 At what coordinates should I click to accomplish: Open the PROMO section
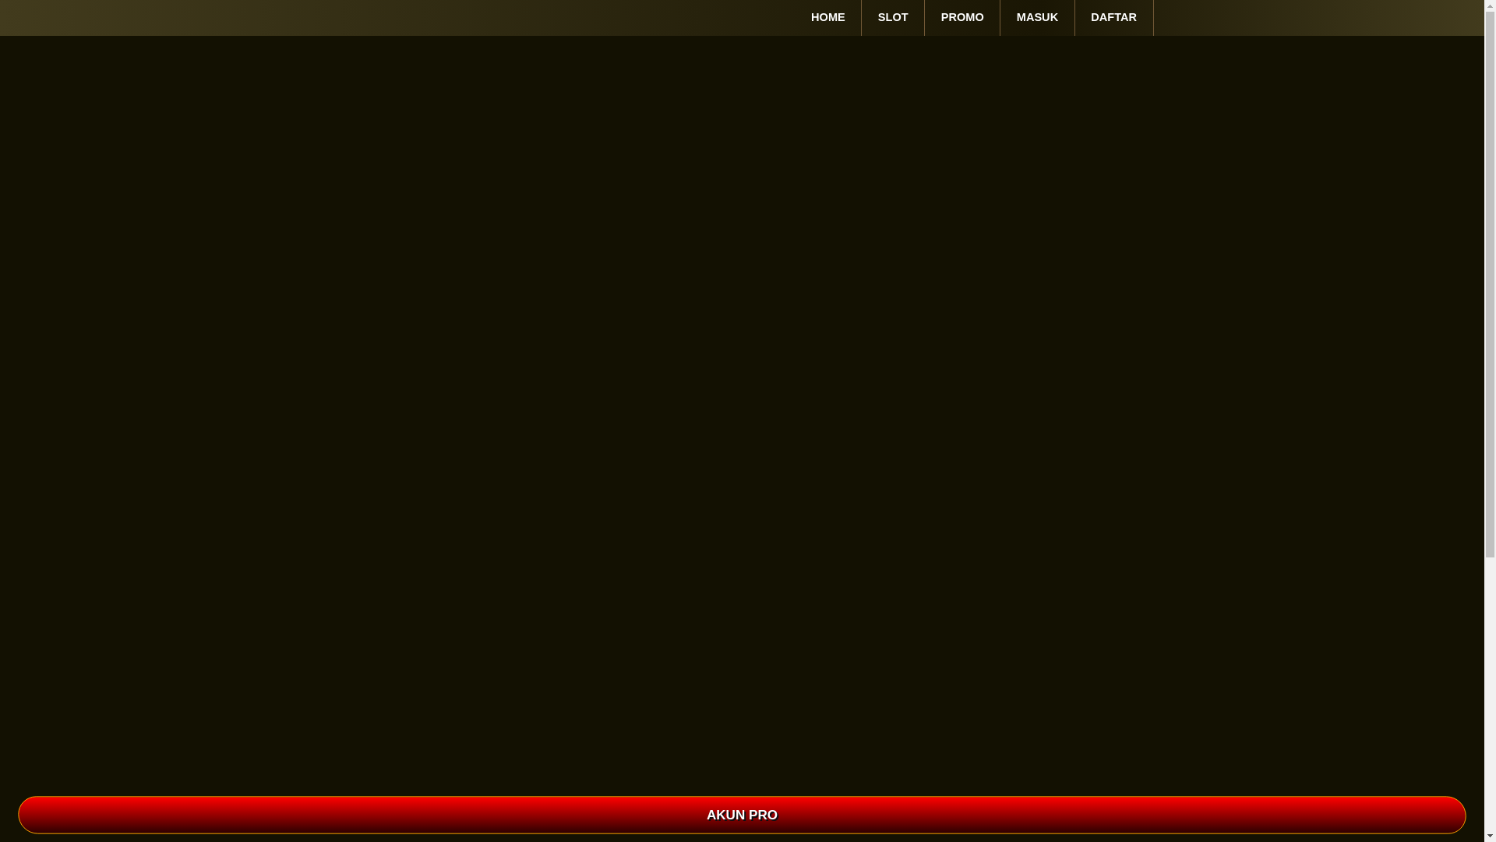click(x=962, y=17)
